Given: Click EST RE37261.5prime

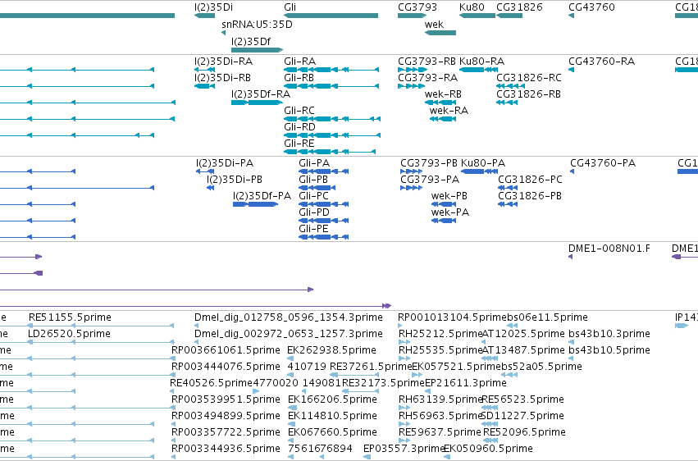Looking at the screenshot, I should pyautogui.click(x=371, y=367).
